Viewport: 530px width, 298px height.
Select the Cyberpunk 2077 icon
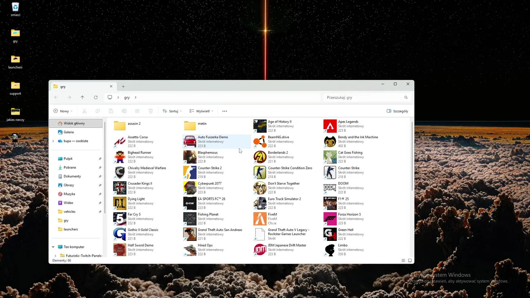point(190,188)
